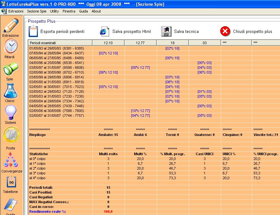Click the Casi Positivi: label
Viewport: 280px width, 215px height.
(x=40, y=192)
